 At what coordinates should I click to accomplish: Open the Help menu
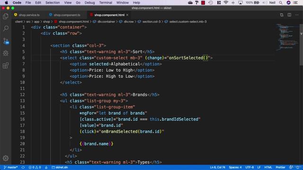coord(136,2)
